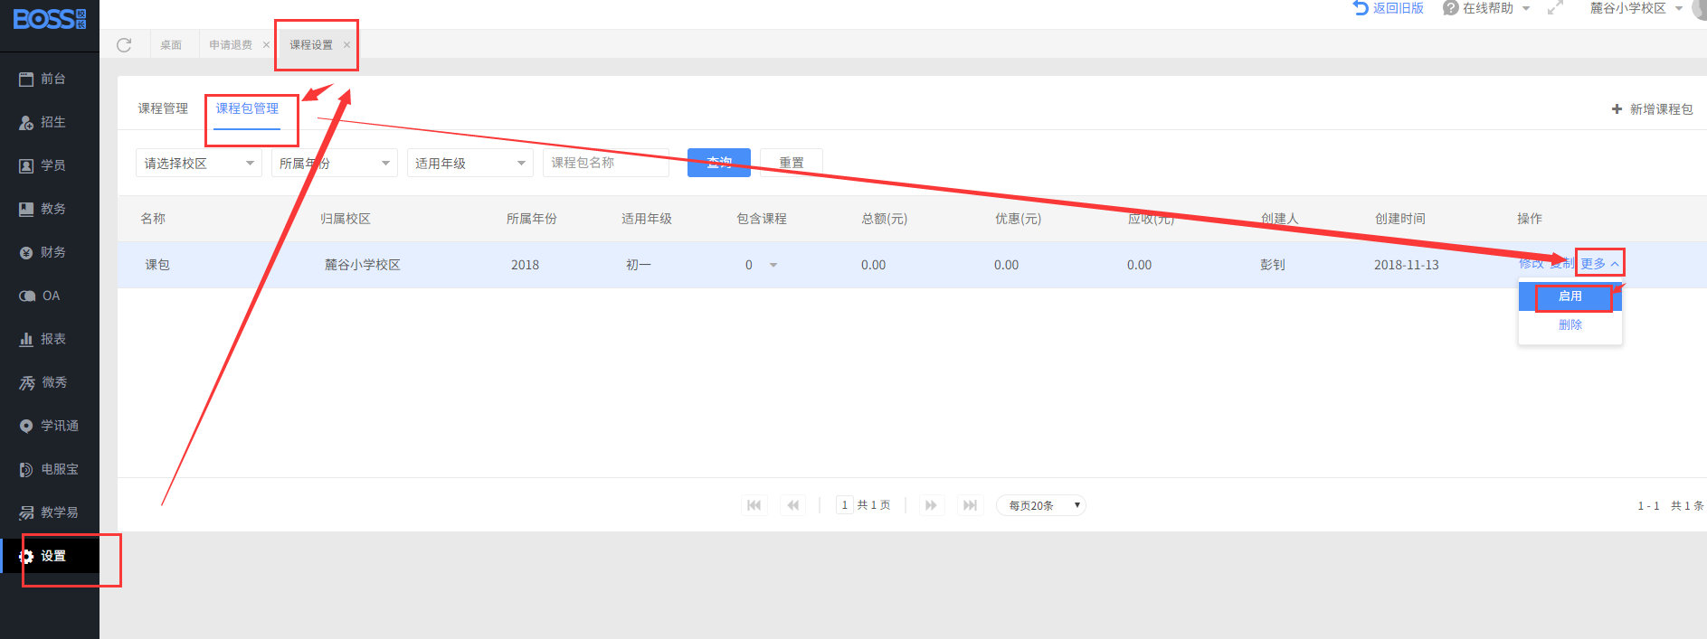Click the 创建时间 column header
Viewport: 1707px width, 639px height.
[x=1400, y=219]
